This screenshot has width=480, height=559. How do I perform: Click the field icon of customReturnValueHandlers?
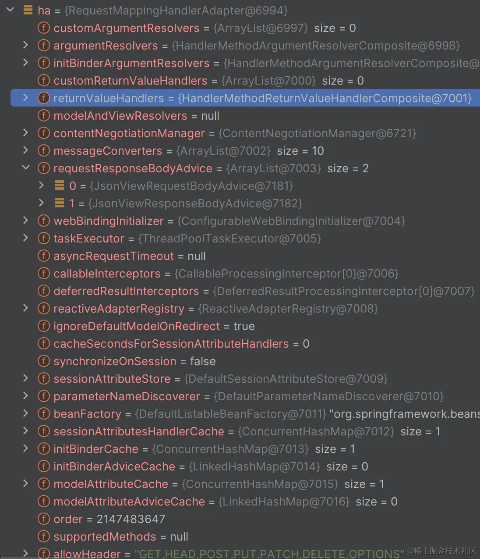[44, 81]
